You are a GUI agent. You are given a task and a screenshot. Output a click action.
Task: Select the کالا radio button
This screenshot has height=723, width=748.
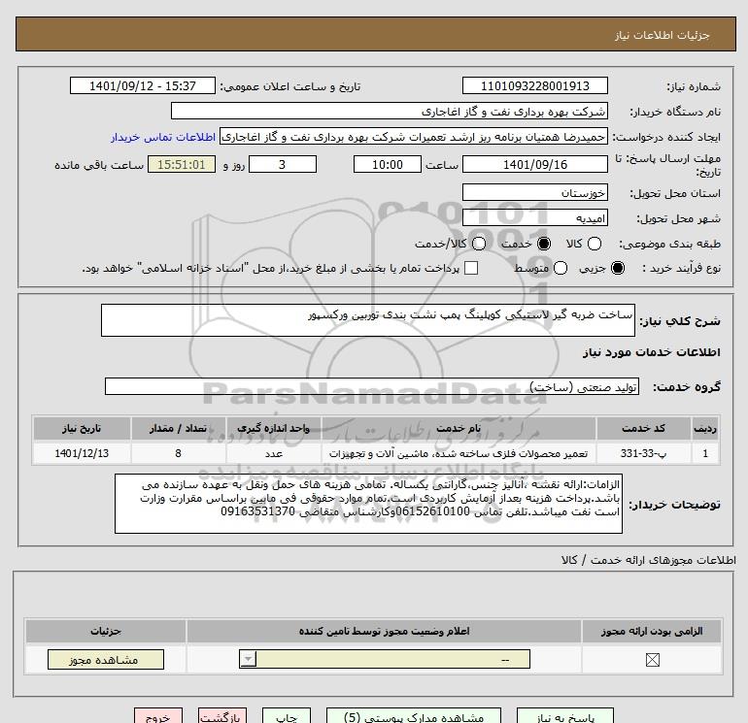tap(594, 244)
